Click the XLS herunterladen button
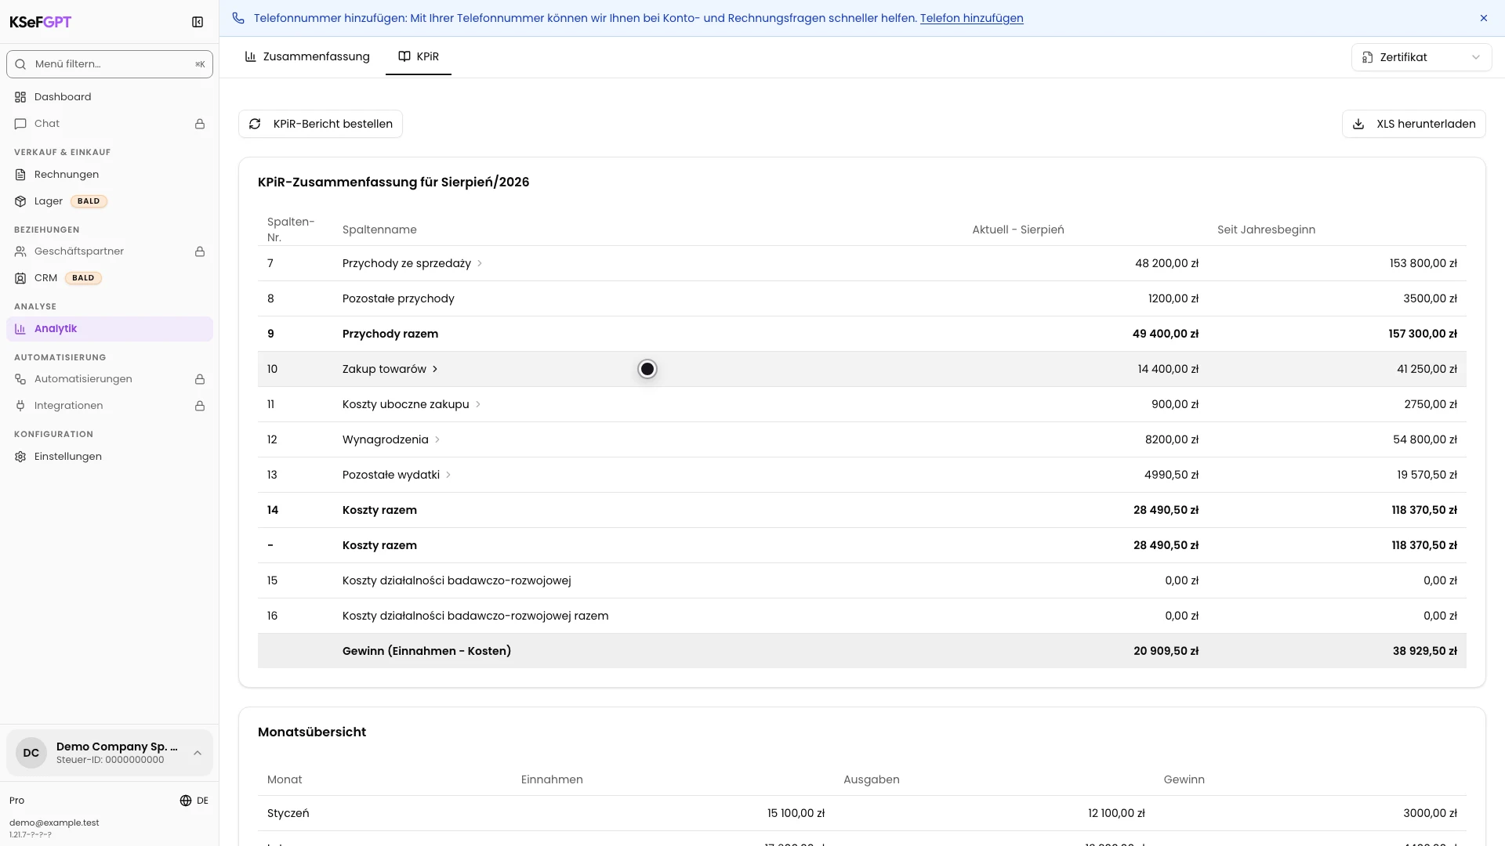Viewport: 1505px width, 846px height. [x=1414, y=124]
